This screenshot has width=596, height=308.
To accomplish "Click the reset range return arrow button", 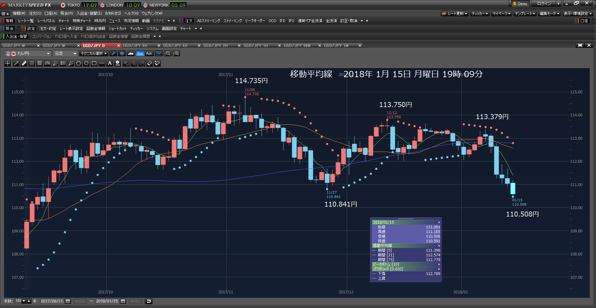I will click(x=149, y=301).
